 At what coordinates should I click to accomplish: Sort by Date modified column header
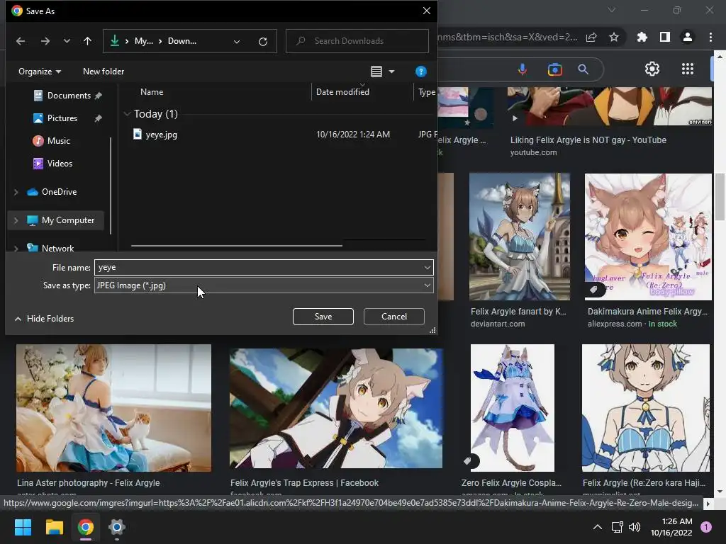pyautogui.click(x=342, y=92)
